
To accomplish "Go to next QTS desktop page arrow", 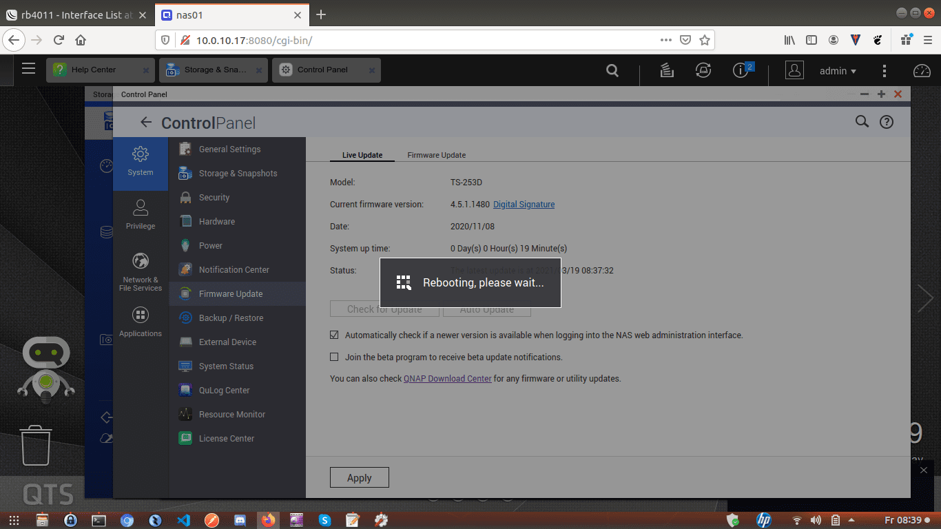I will click(926, 298).
